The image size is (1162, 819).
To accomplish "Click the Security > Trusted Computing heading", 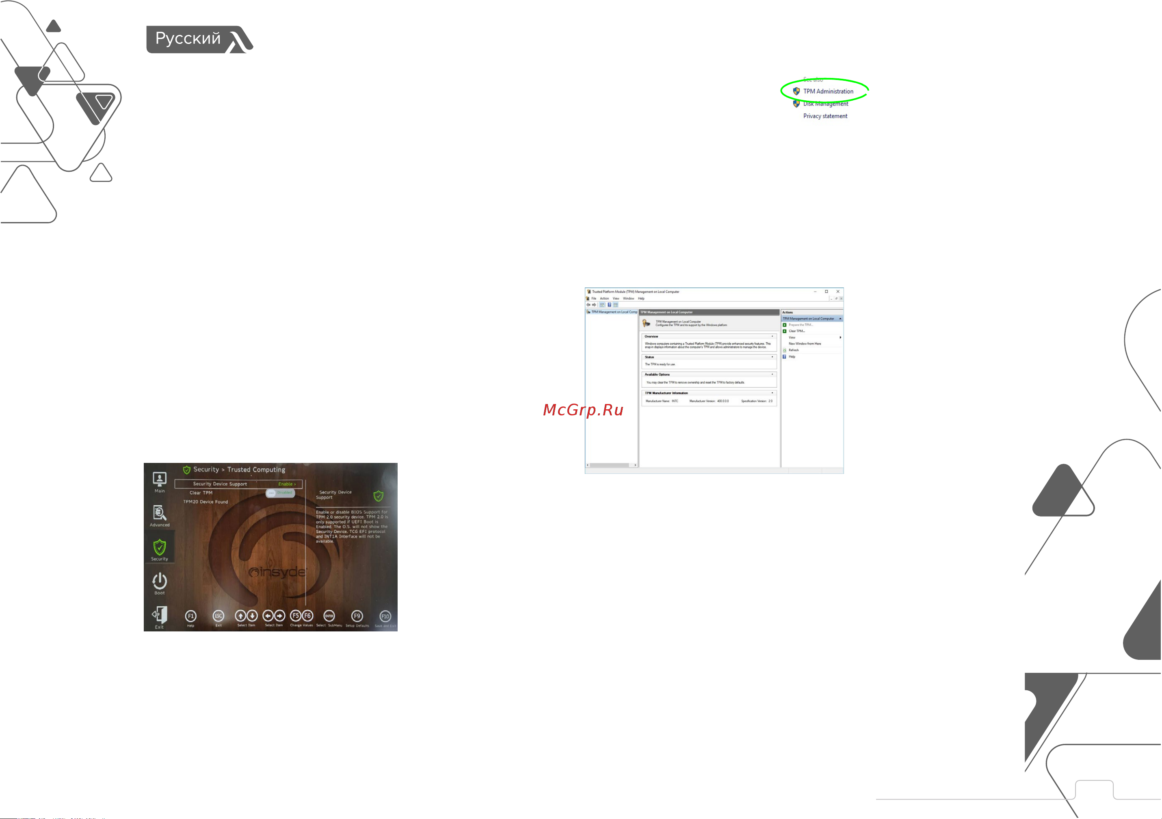I will point(239,470).
